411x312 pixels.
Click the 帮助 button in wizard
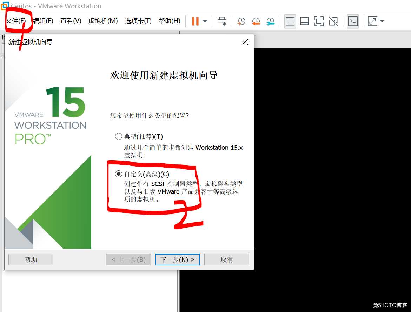(31, 259)
